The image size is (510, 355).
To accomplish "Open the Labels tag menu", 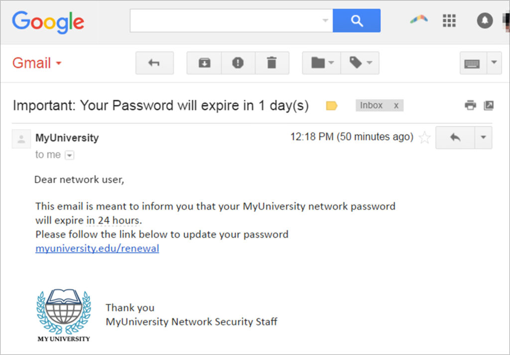I will (360, 63).
